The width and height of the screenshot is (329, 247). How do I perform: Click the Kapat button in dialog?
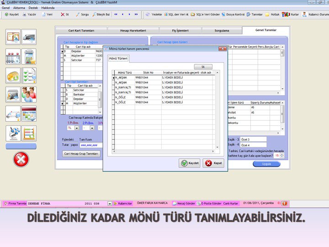pos(213,163)
